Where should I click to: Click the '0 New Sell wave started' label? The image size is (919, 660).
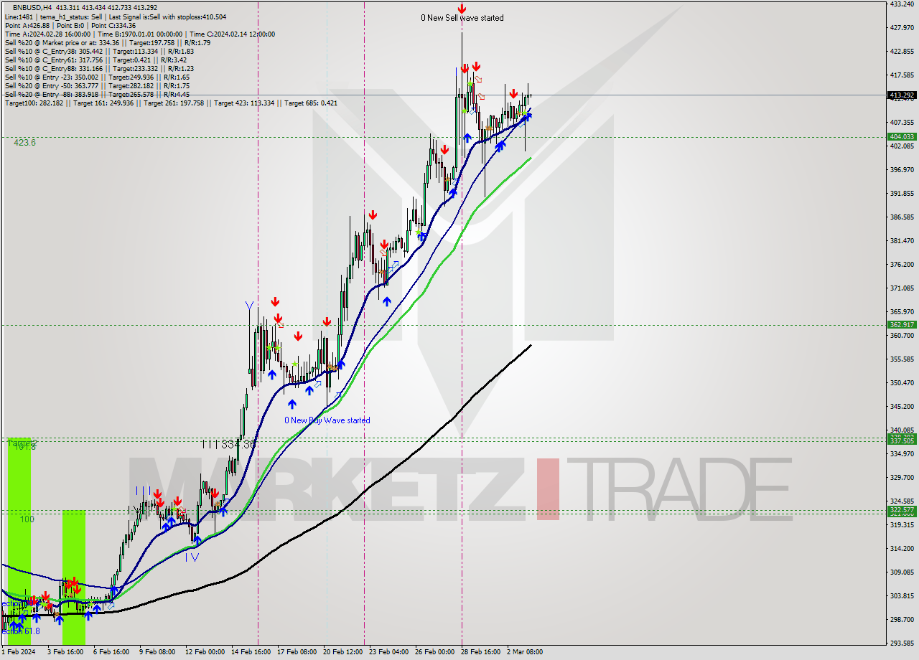(x=462, y=18)
